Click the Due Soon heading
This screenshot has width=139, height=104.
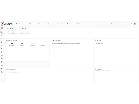pyautogui.click(x=99, y=69)
